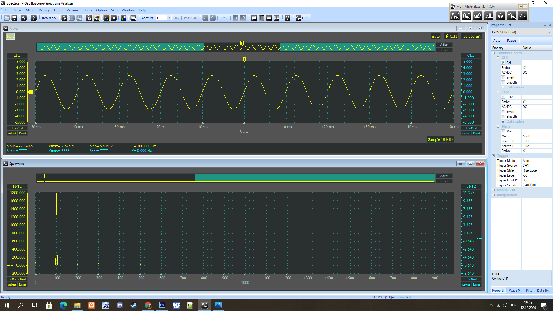Click the Help question mark icon
Image resolution: width=553 pixels, height=311 pixels.
(34, 18)
